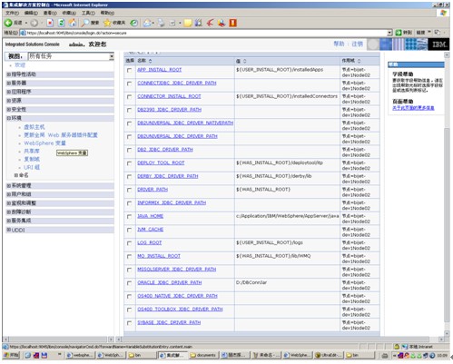Expand the 应用程序 tree node
453x364 pixels.
pos(9,92)
